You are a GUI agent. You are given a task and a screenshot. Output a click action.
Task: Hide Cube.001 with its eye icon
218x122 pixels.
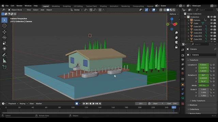[212, 26]
